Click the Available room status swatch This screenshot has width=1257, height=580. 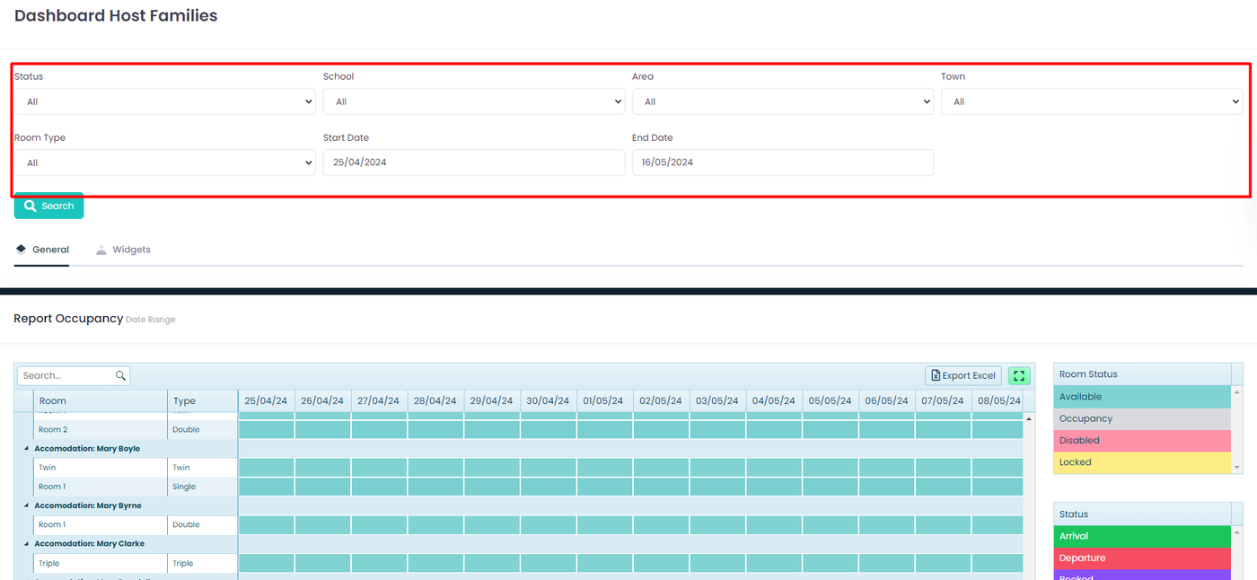(x=1141, y=397)
